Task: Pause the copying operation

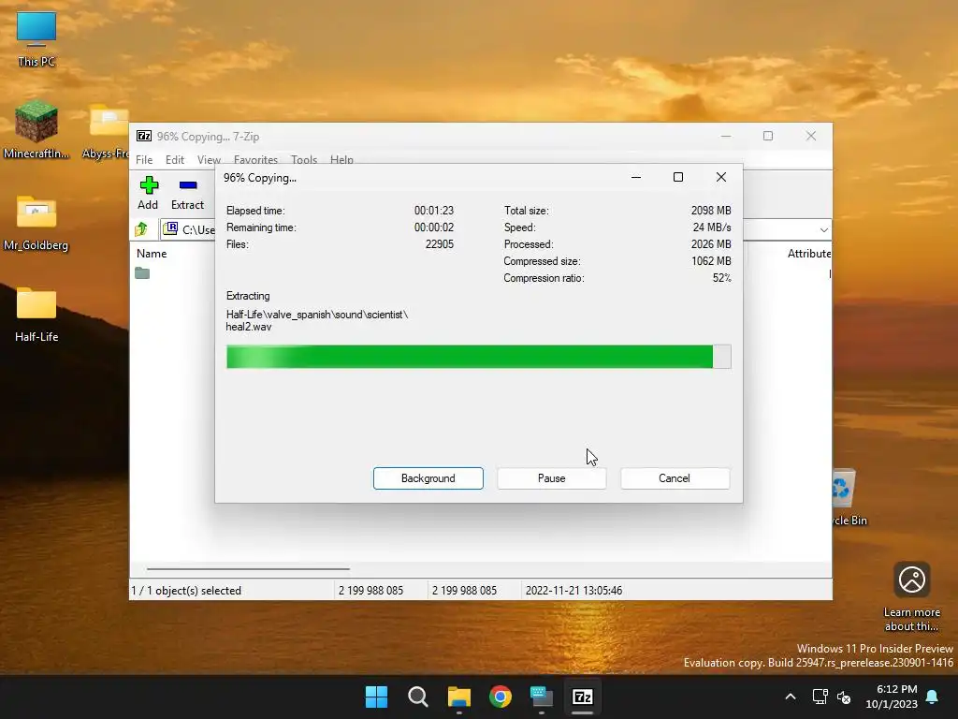Action: click(552, 478)
